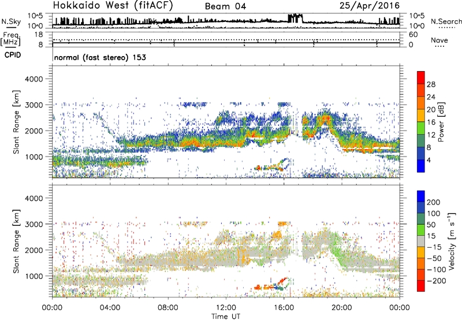Click the dotted line sample under "Nave"
The image size is (462, 320).
pyautogui.click(x=439, y=46)
